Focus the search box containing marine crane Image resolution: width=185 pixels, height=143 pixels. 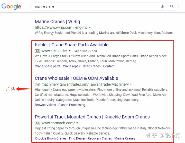(104, 6)
